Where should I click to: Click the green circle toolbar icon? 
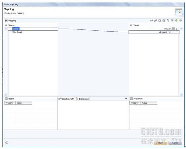[176, 20]
